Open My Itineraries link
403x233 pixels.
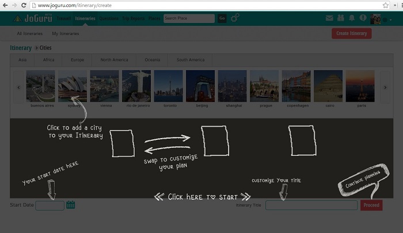click(66, 33)
